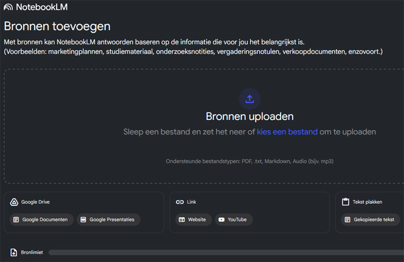The image size is (404, 262).
Task: Click the blue upload arrow icon
Action: tap(249, 99)
